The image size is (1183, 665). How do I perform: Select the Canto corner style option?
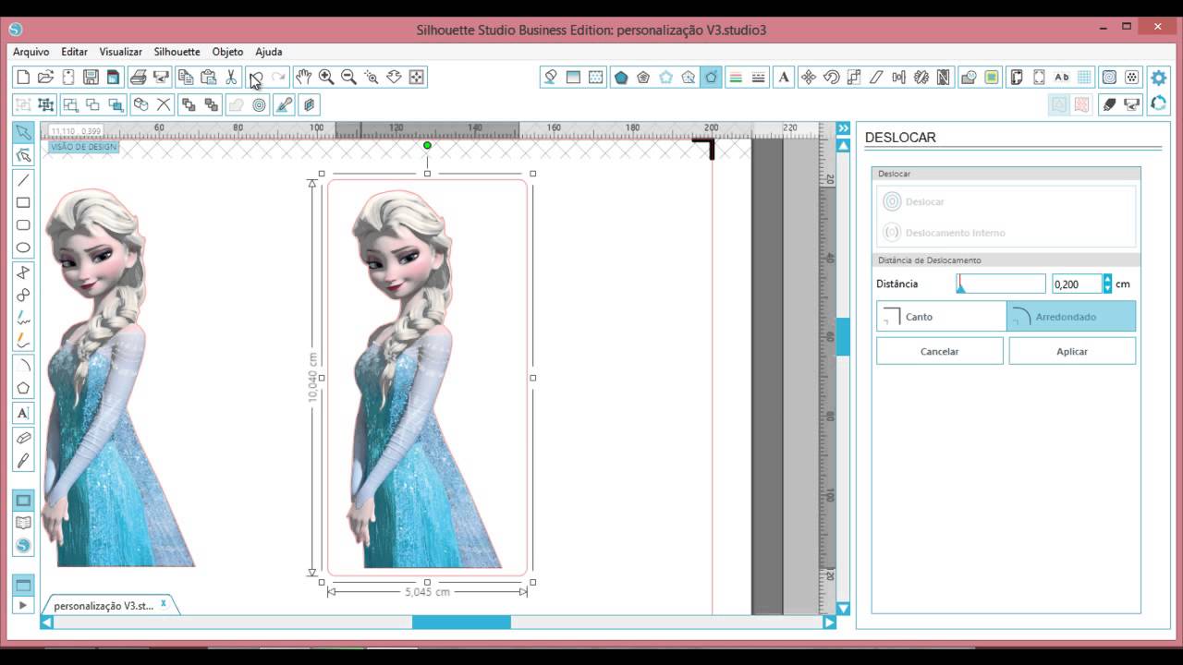(941, 317)
